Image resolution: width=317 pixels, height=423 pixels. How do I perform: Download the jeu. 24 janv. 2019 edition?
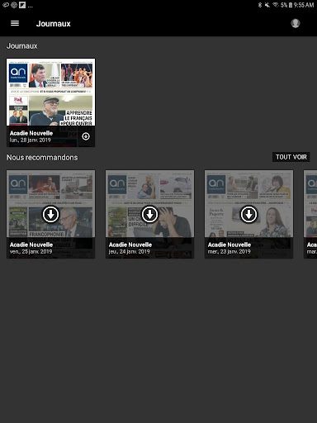[x=149, y=214]
